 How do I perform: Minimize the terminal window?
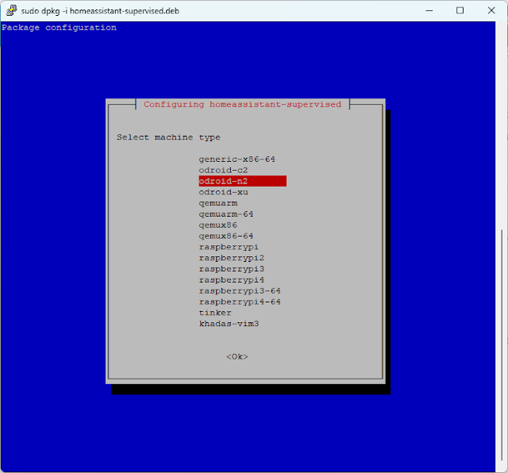coord(429,10)
